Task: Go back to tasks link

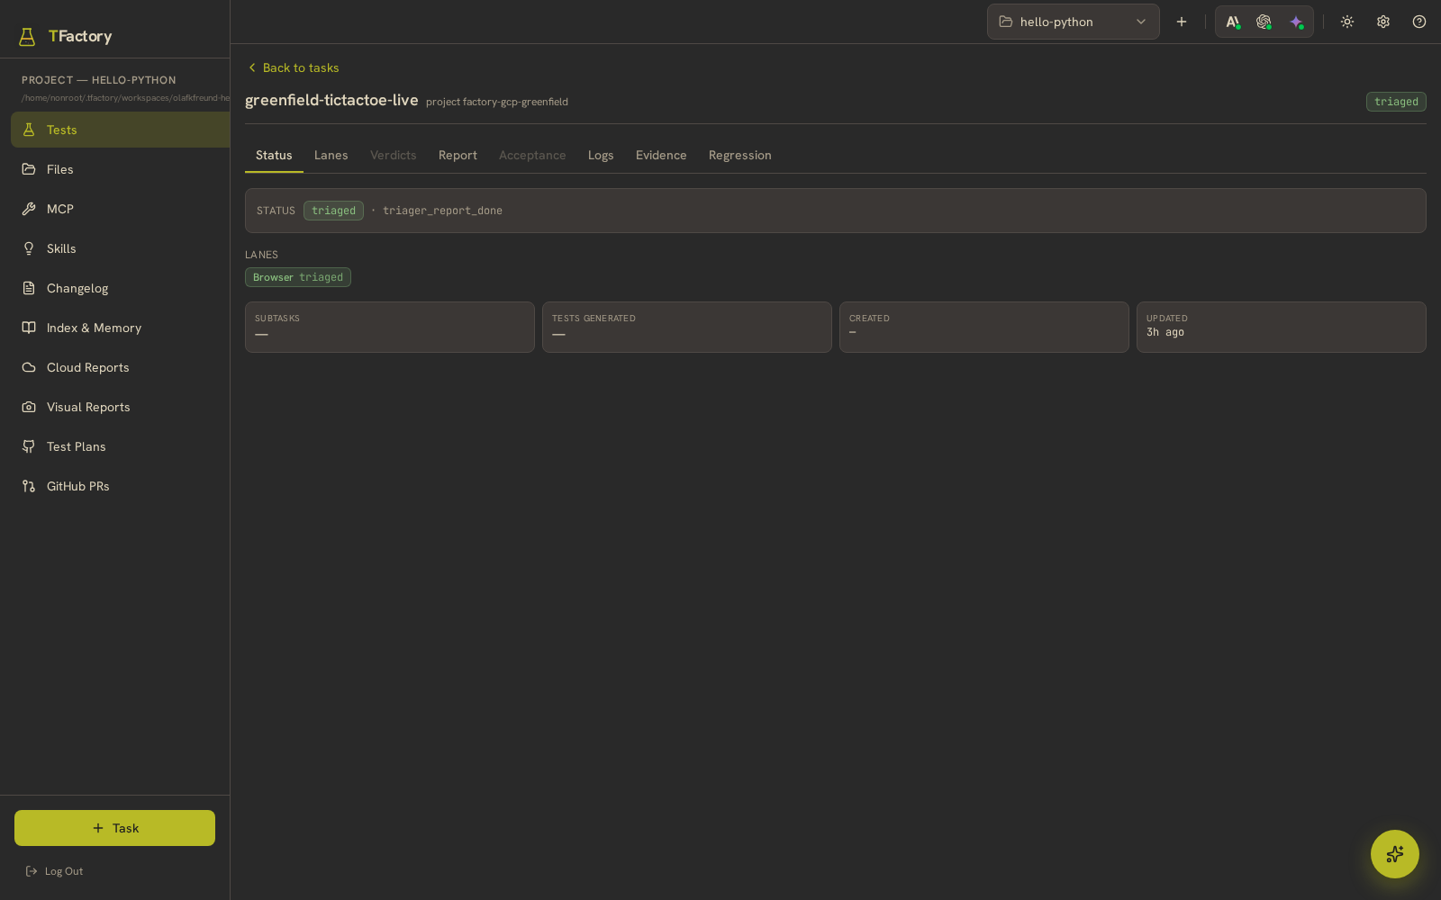Action: 294,67
